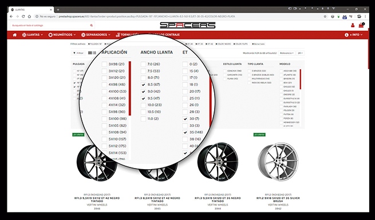Screen dimensions: 375x220
Task: Click the red aplicación list scrollbar
Action: pyautogui.click(x=130, y=89)
